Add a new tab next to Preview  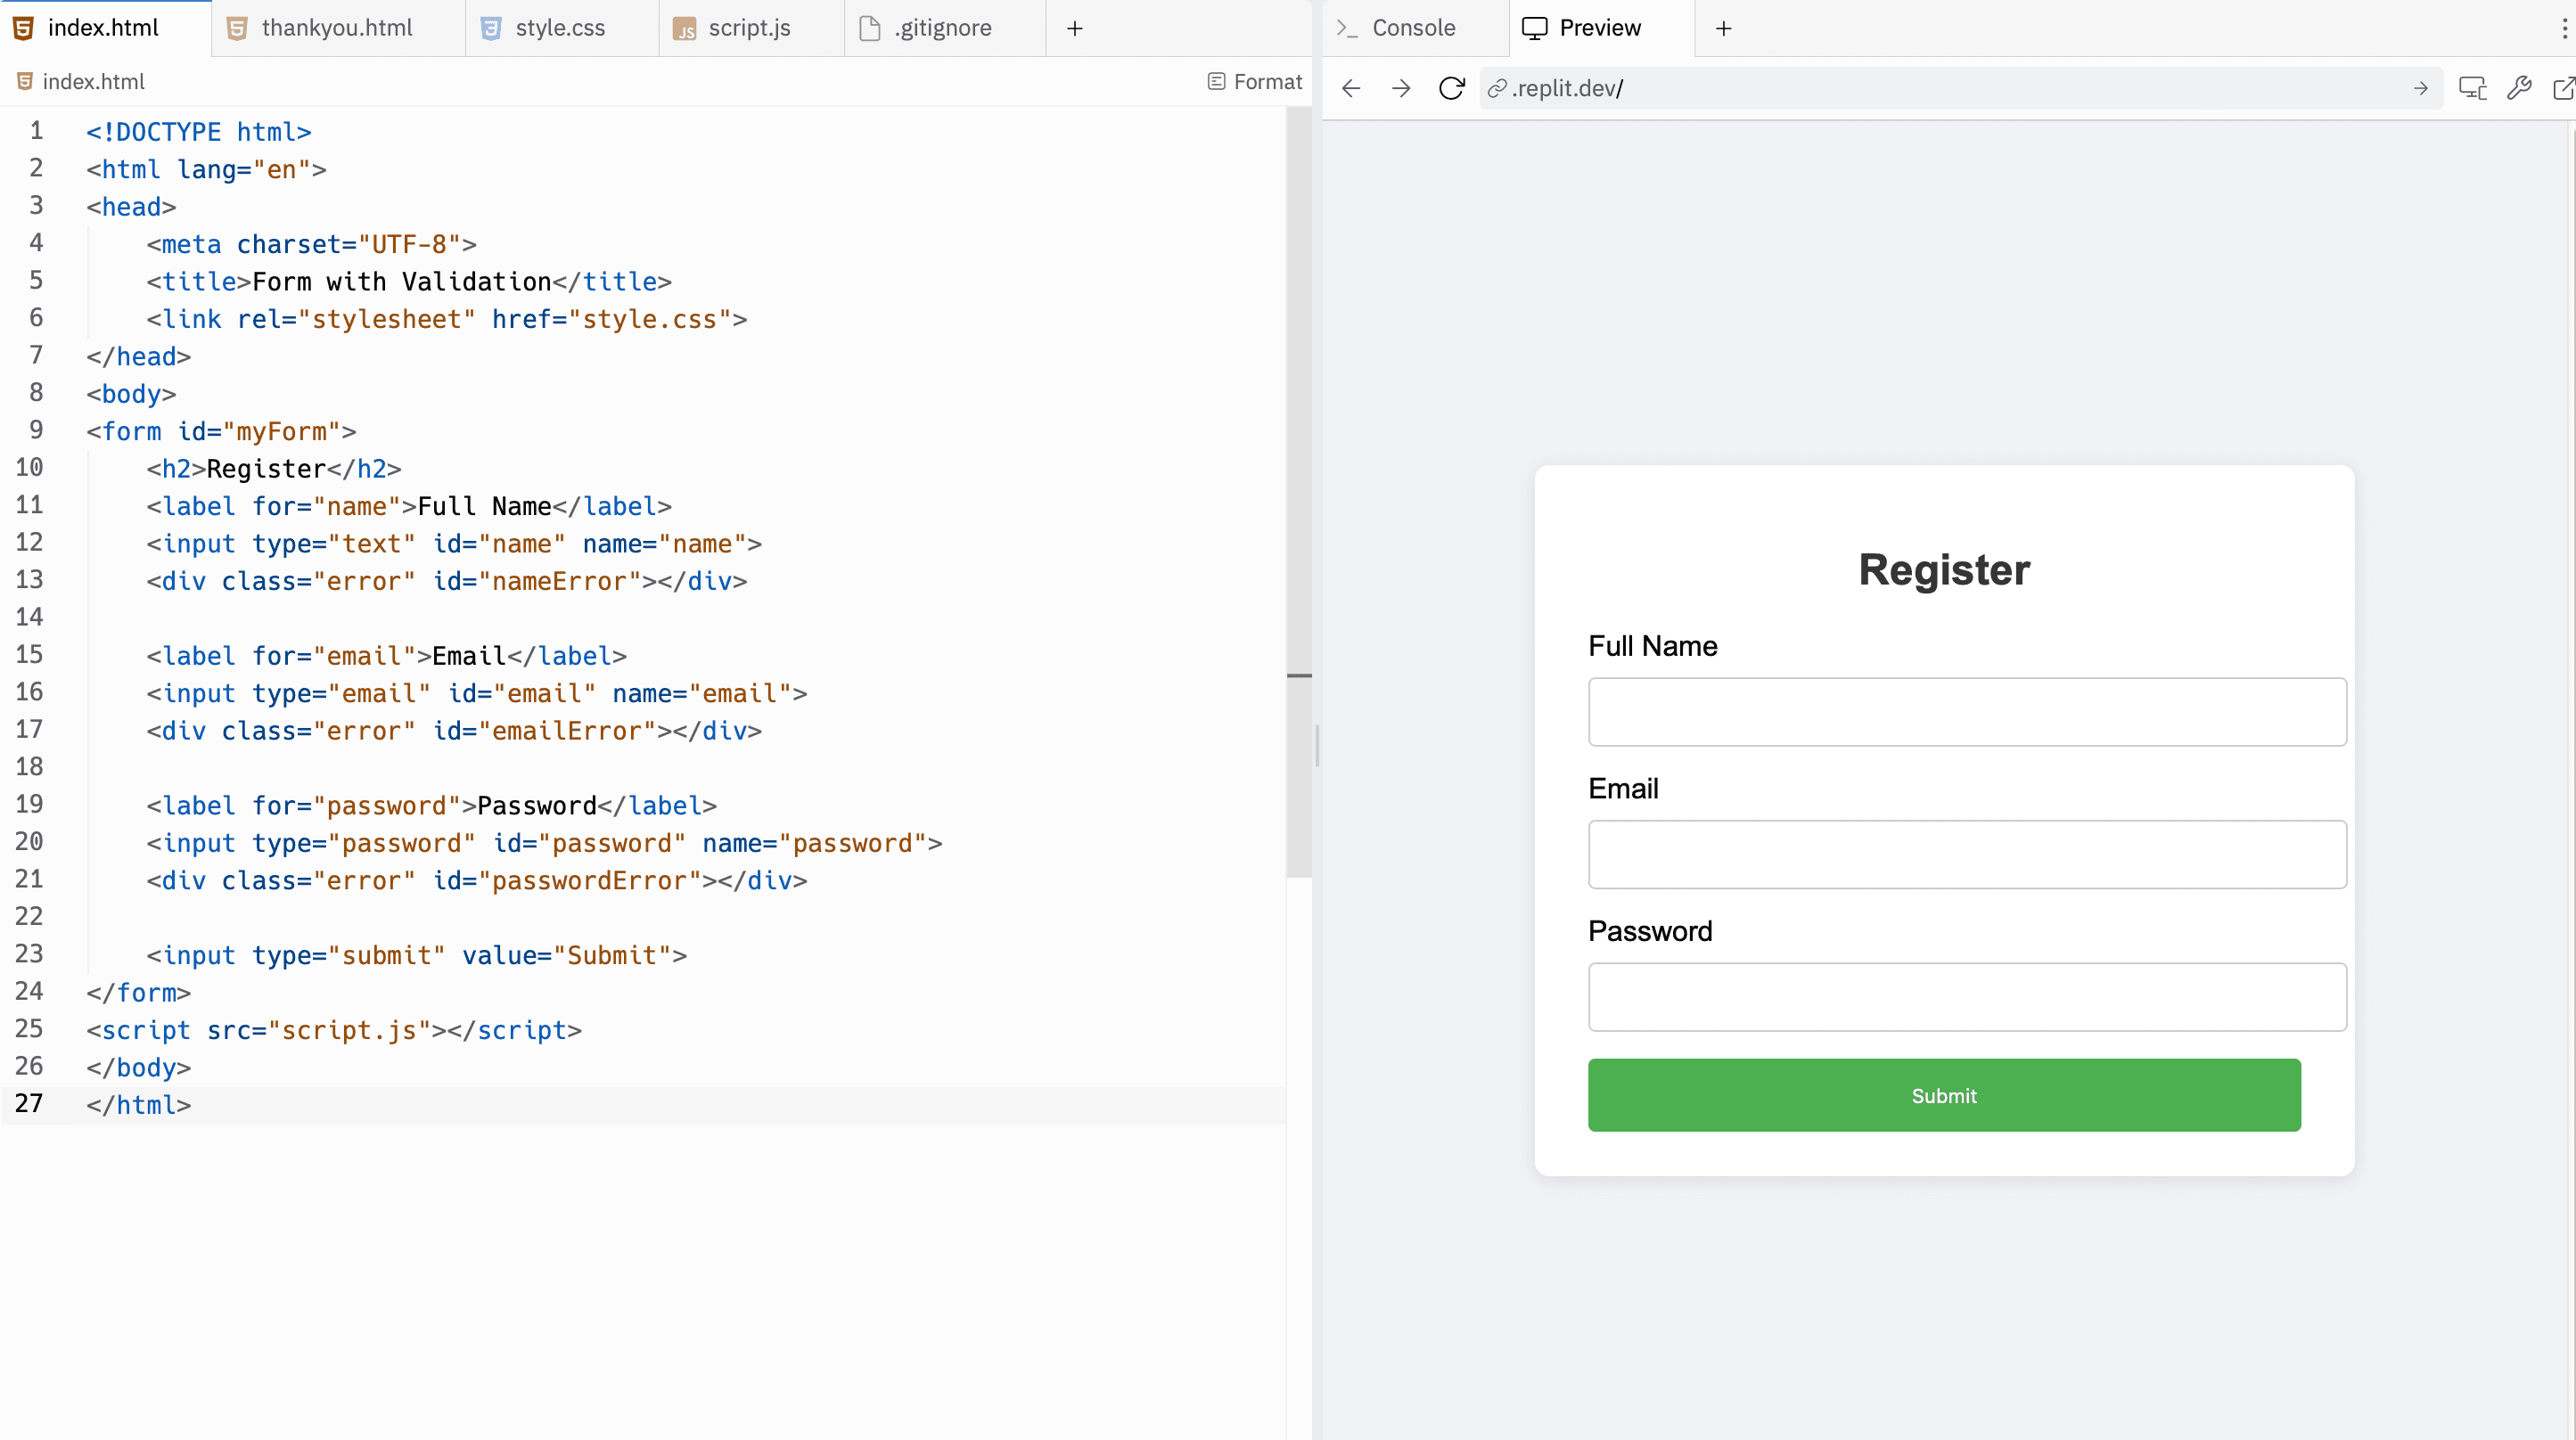1724,29
